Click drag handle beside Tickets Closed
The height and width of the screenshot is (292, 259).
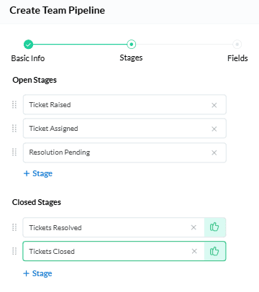14,251
